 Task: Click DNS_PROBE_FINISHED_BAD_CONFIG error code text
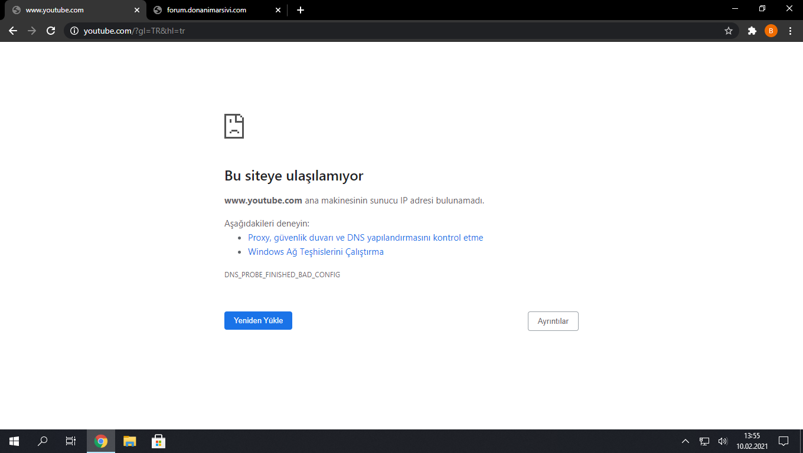(282, 275)
